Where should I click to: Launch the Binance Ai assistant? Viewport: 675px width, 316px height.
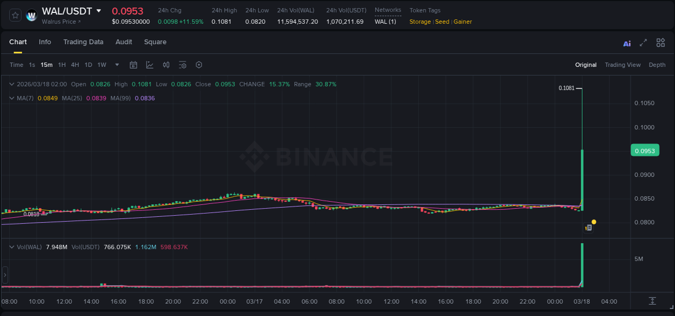pos(626,42)
